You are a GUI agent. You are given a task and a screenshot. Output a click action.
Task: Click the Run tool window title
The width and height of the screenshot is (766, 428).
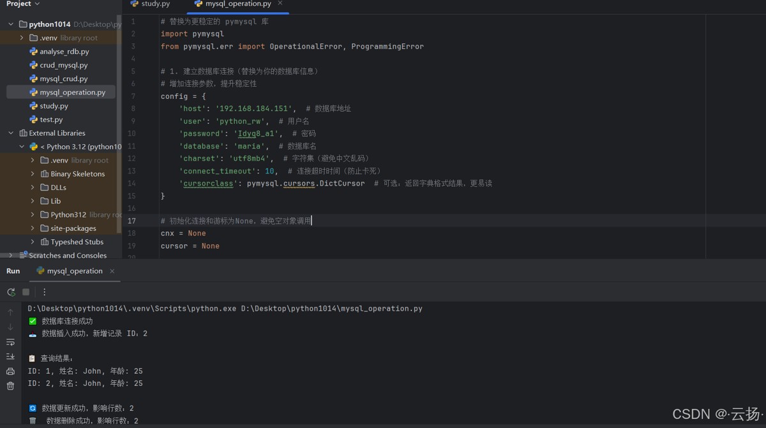click(x=13, y=271)
